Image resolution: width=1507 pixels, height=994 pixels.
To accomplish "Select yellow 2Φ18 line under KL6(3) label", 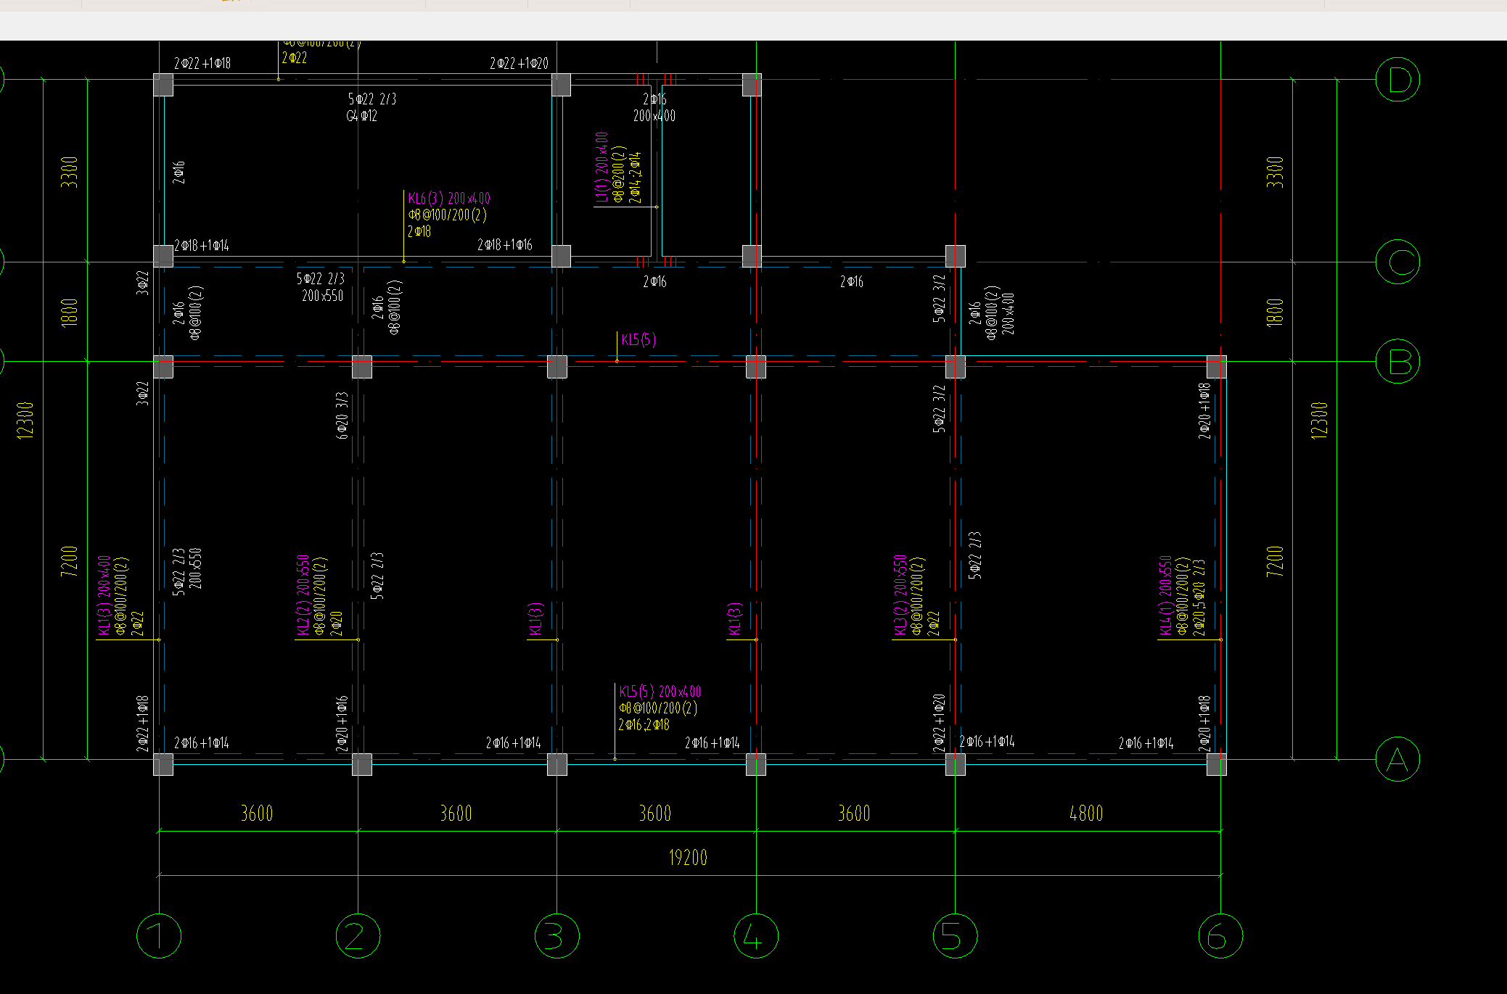I will 419,231.
